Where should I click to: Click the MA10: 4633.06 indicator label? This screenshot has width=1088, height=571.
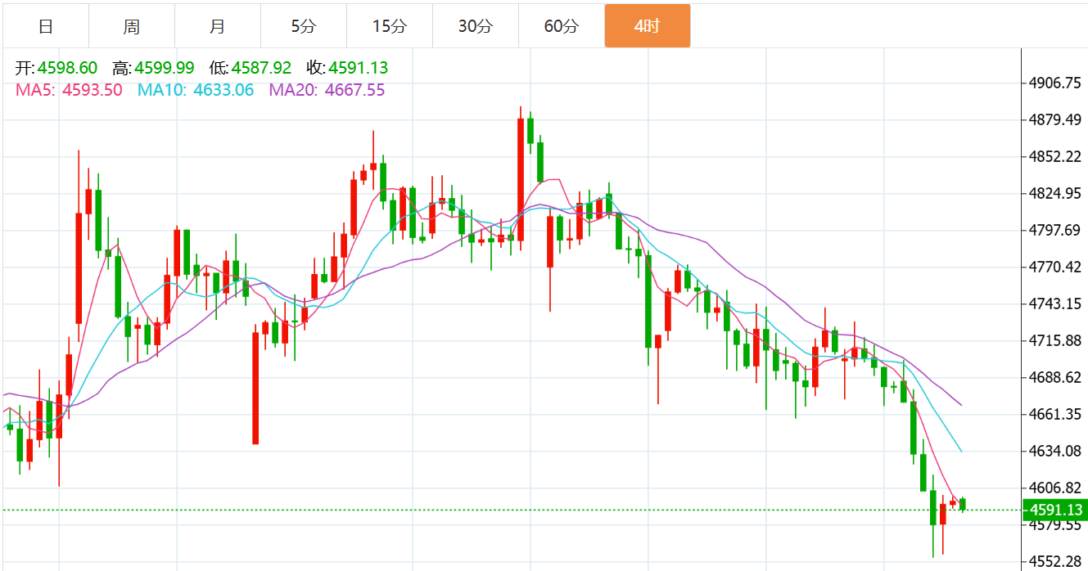pyautogui.click(x=196, y=90)
